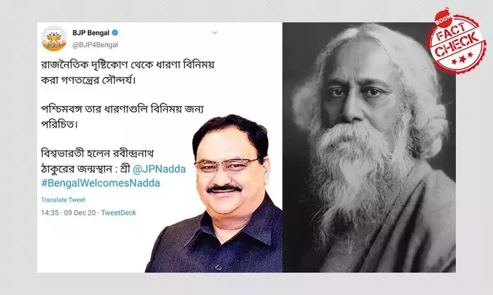Click the TweetDeck source link
Image resolution: width=493 pixels, height=295 pixels.
[x=118, y=213]
